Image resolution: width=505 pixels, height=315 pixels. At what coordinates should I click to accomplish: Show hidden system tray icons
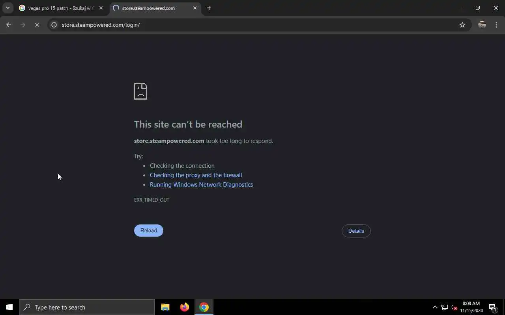[x=435, y=307]
